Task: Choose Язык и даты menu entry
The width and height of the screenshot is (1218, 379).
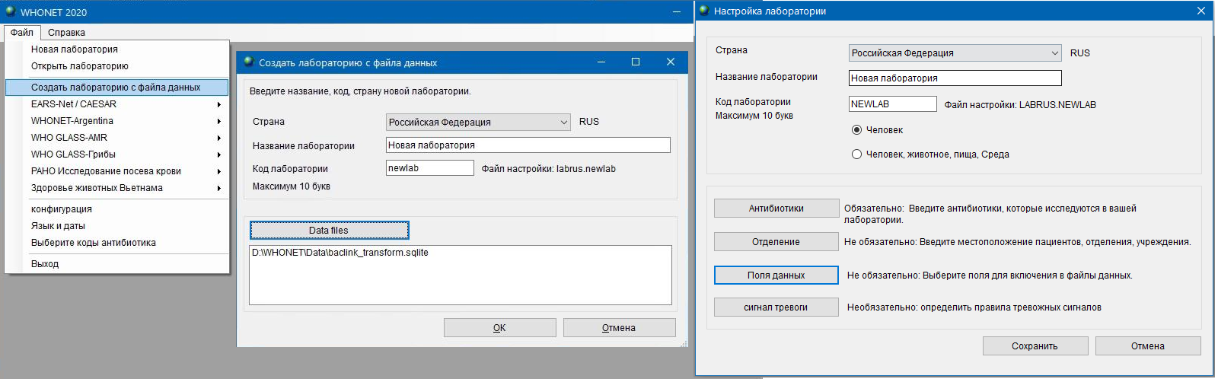Action: 116,226
